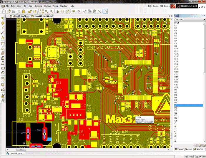The width and height of the screenshot is (206, 158).
Task: Switch to chipKIT Max32.prj tab
Action: click(19, 16)
